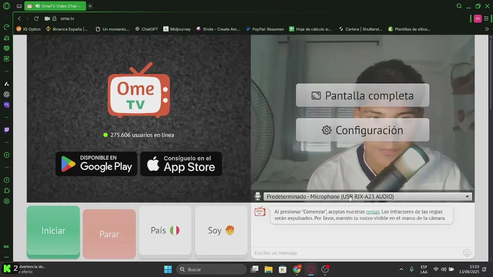This screenshot has width=493, height=277.
Task: Expand hidden bookmarks chevron
Action: [x=487, y=29]
